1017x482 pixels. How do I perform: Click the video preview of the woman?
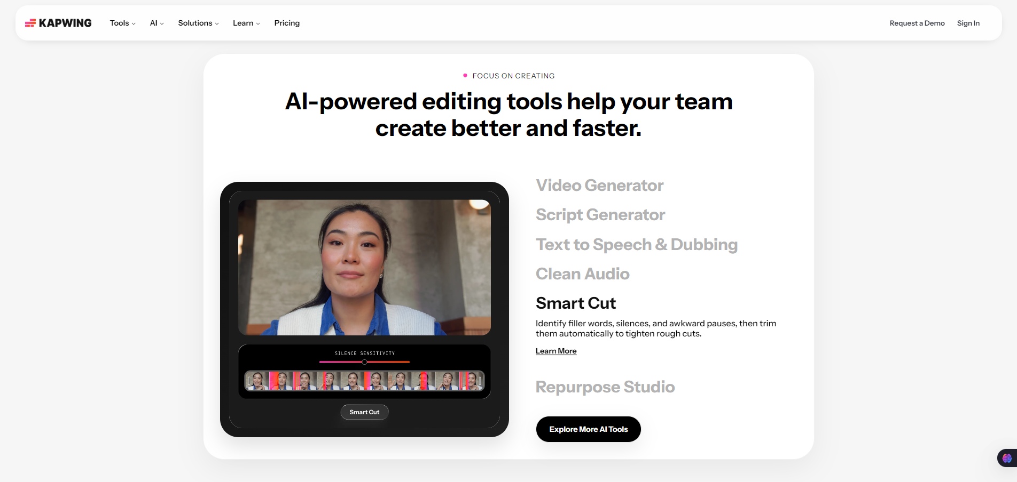pos(364,268)
